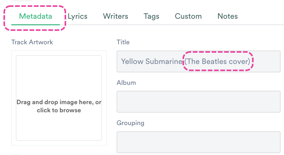
Task: Open the Lyrics tab
Action: [77, 16]
